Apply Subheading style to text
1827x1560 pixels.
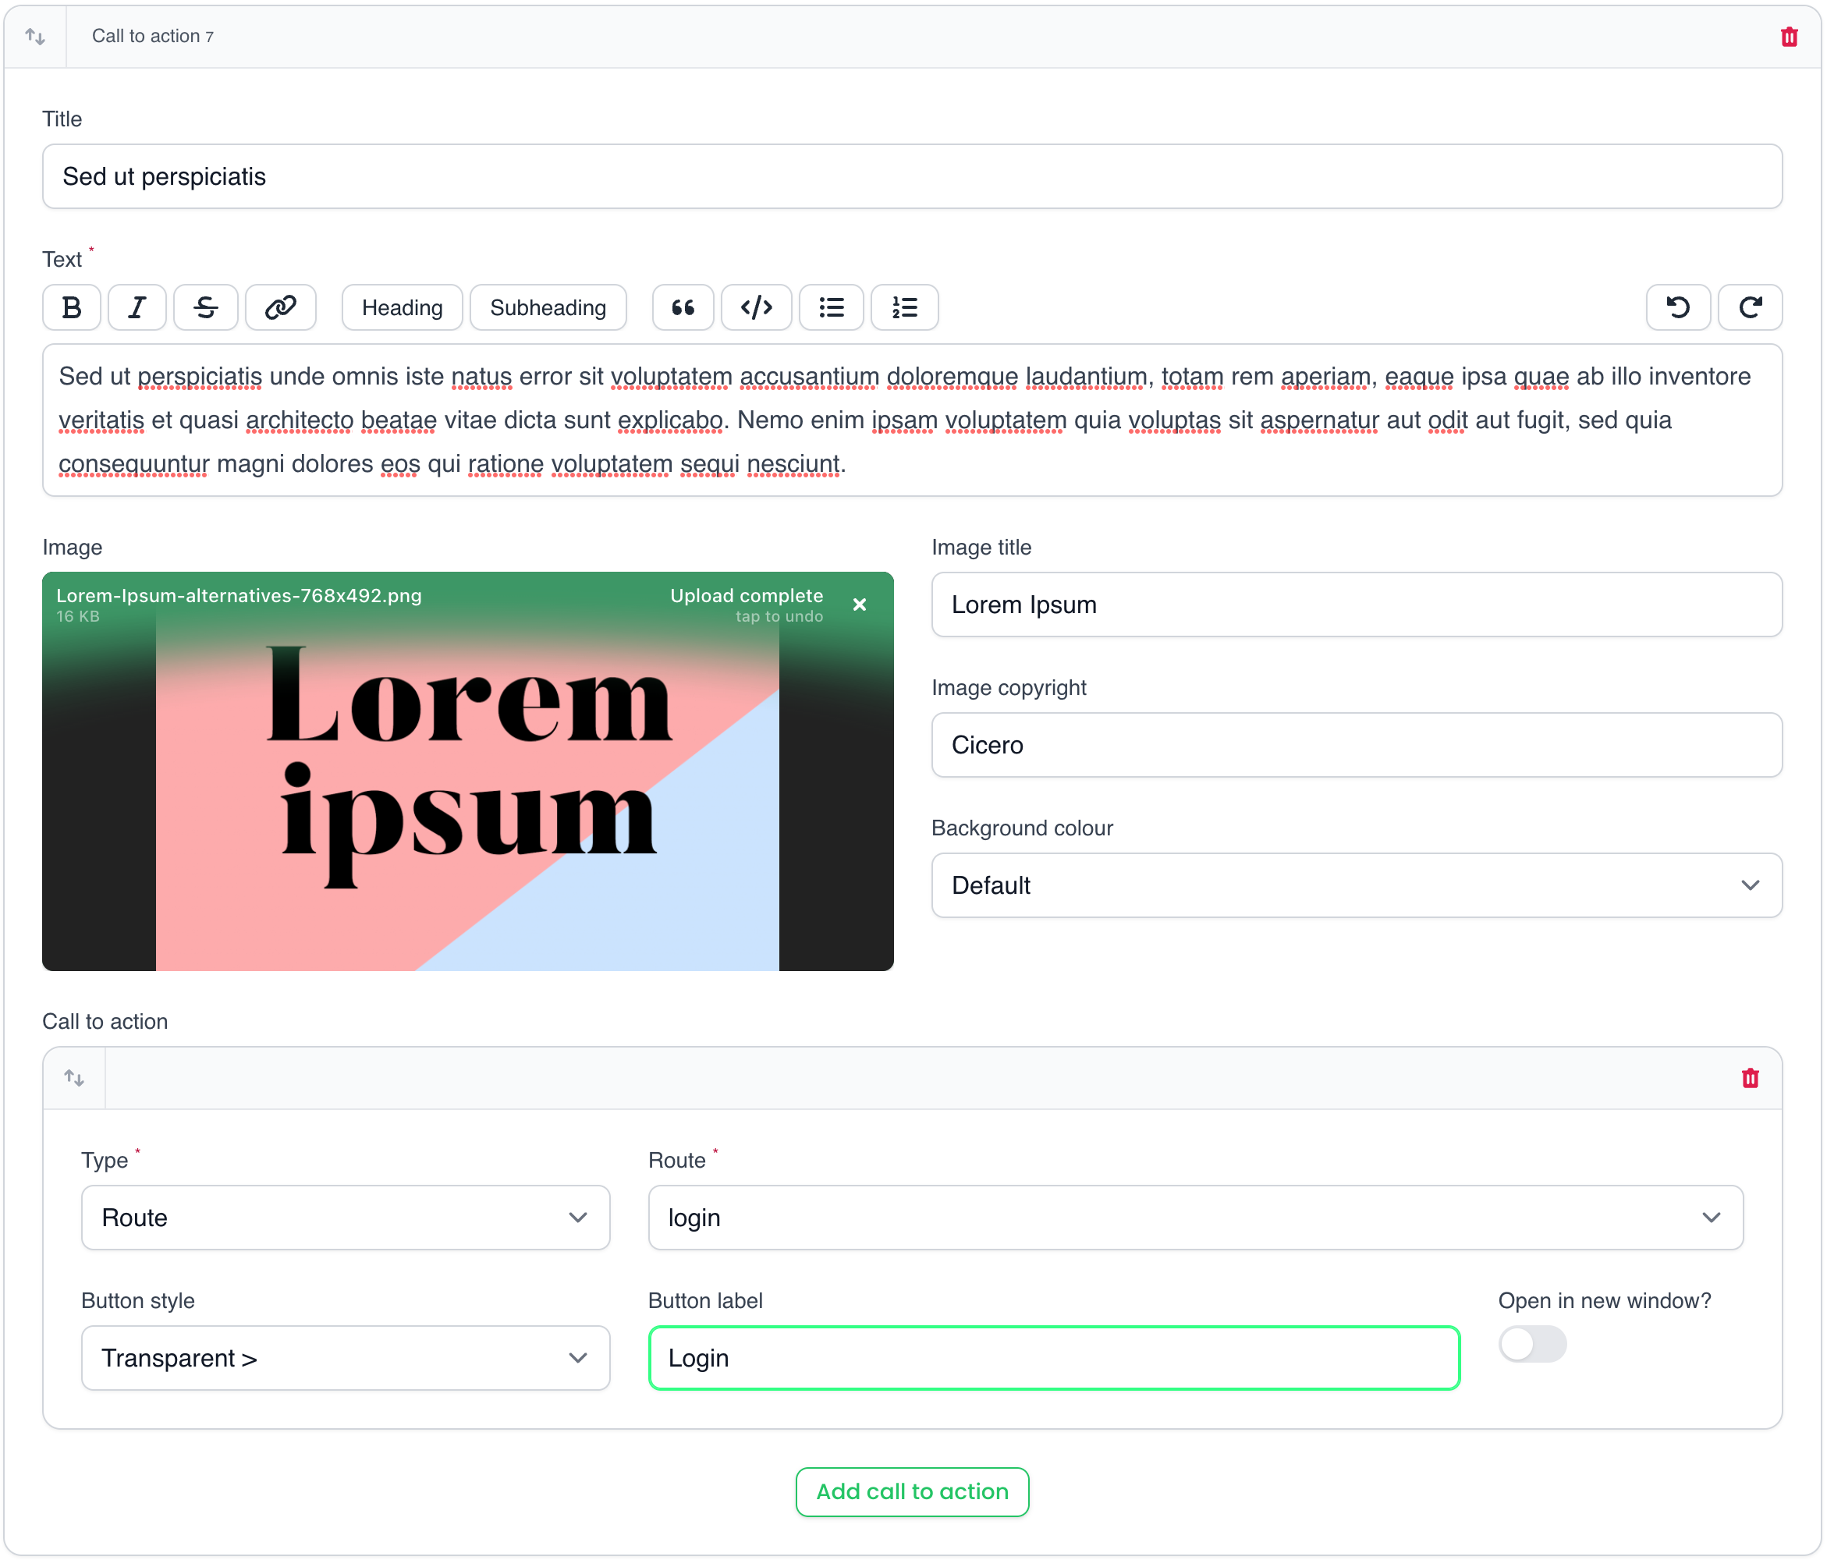548,308
